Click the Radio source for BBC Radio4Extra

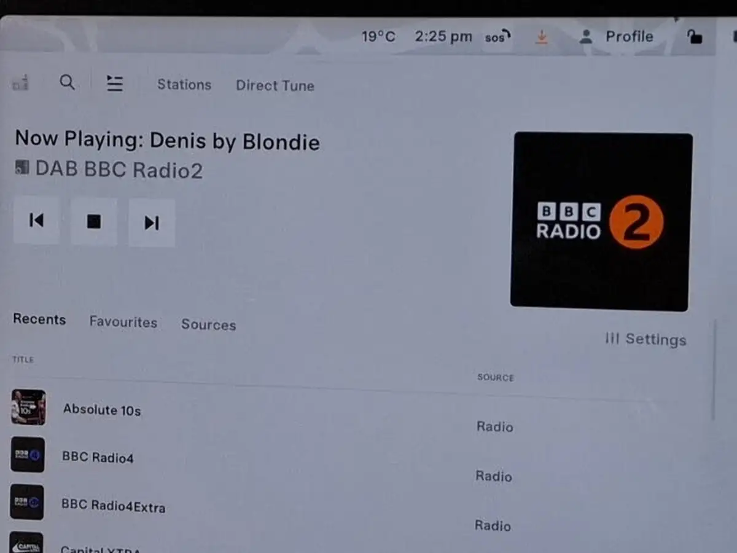[x=493, y=525]
